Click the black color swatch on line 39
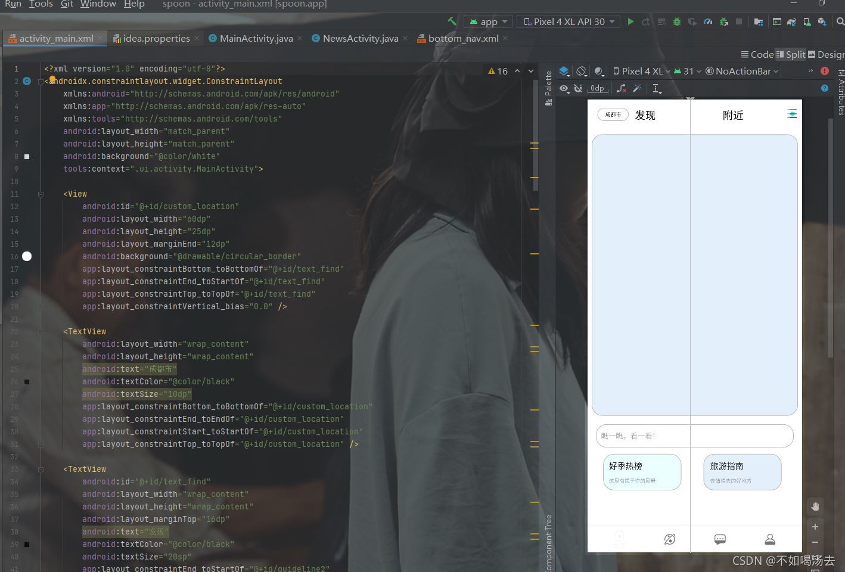The width and height of the screenshot is (845, 572). point(27,545)
